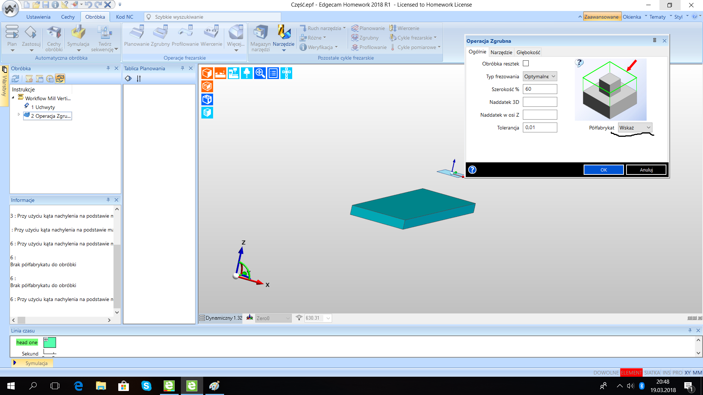703x395 pixels.
Task: Open the Zero0 coordinate system dropdown
Action: [x=273, y=318]
